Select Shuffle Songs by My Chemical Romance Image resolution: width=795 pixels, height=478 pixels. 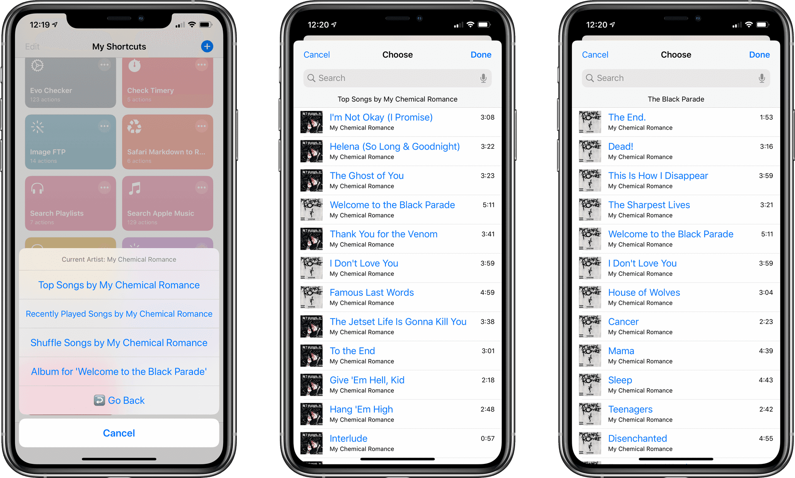click(x=119, y=342)
